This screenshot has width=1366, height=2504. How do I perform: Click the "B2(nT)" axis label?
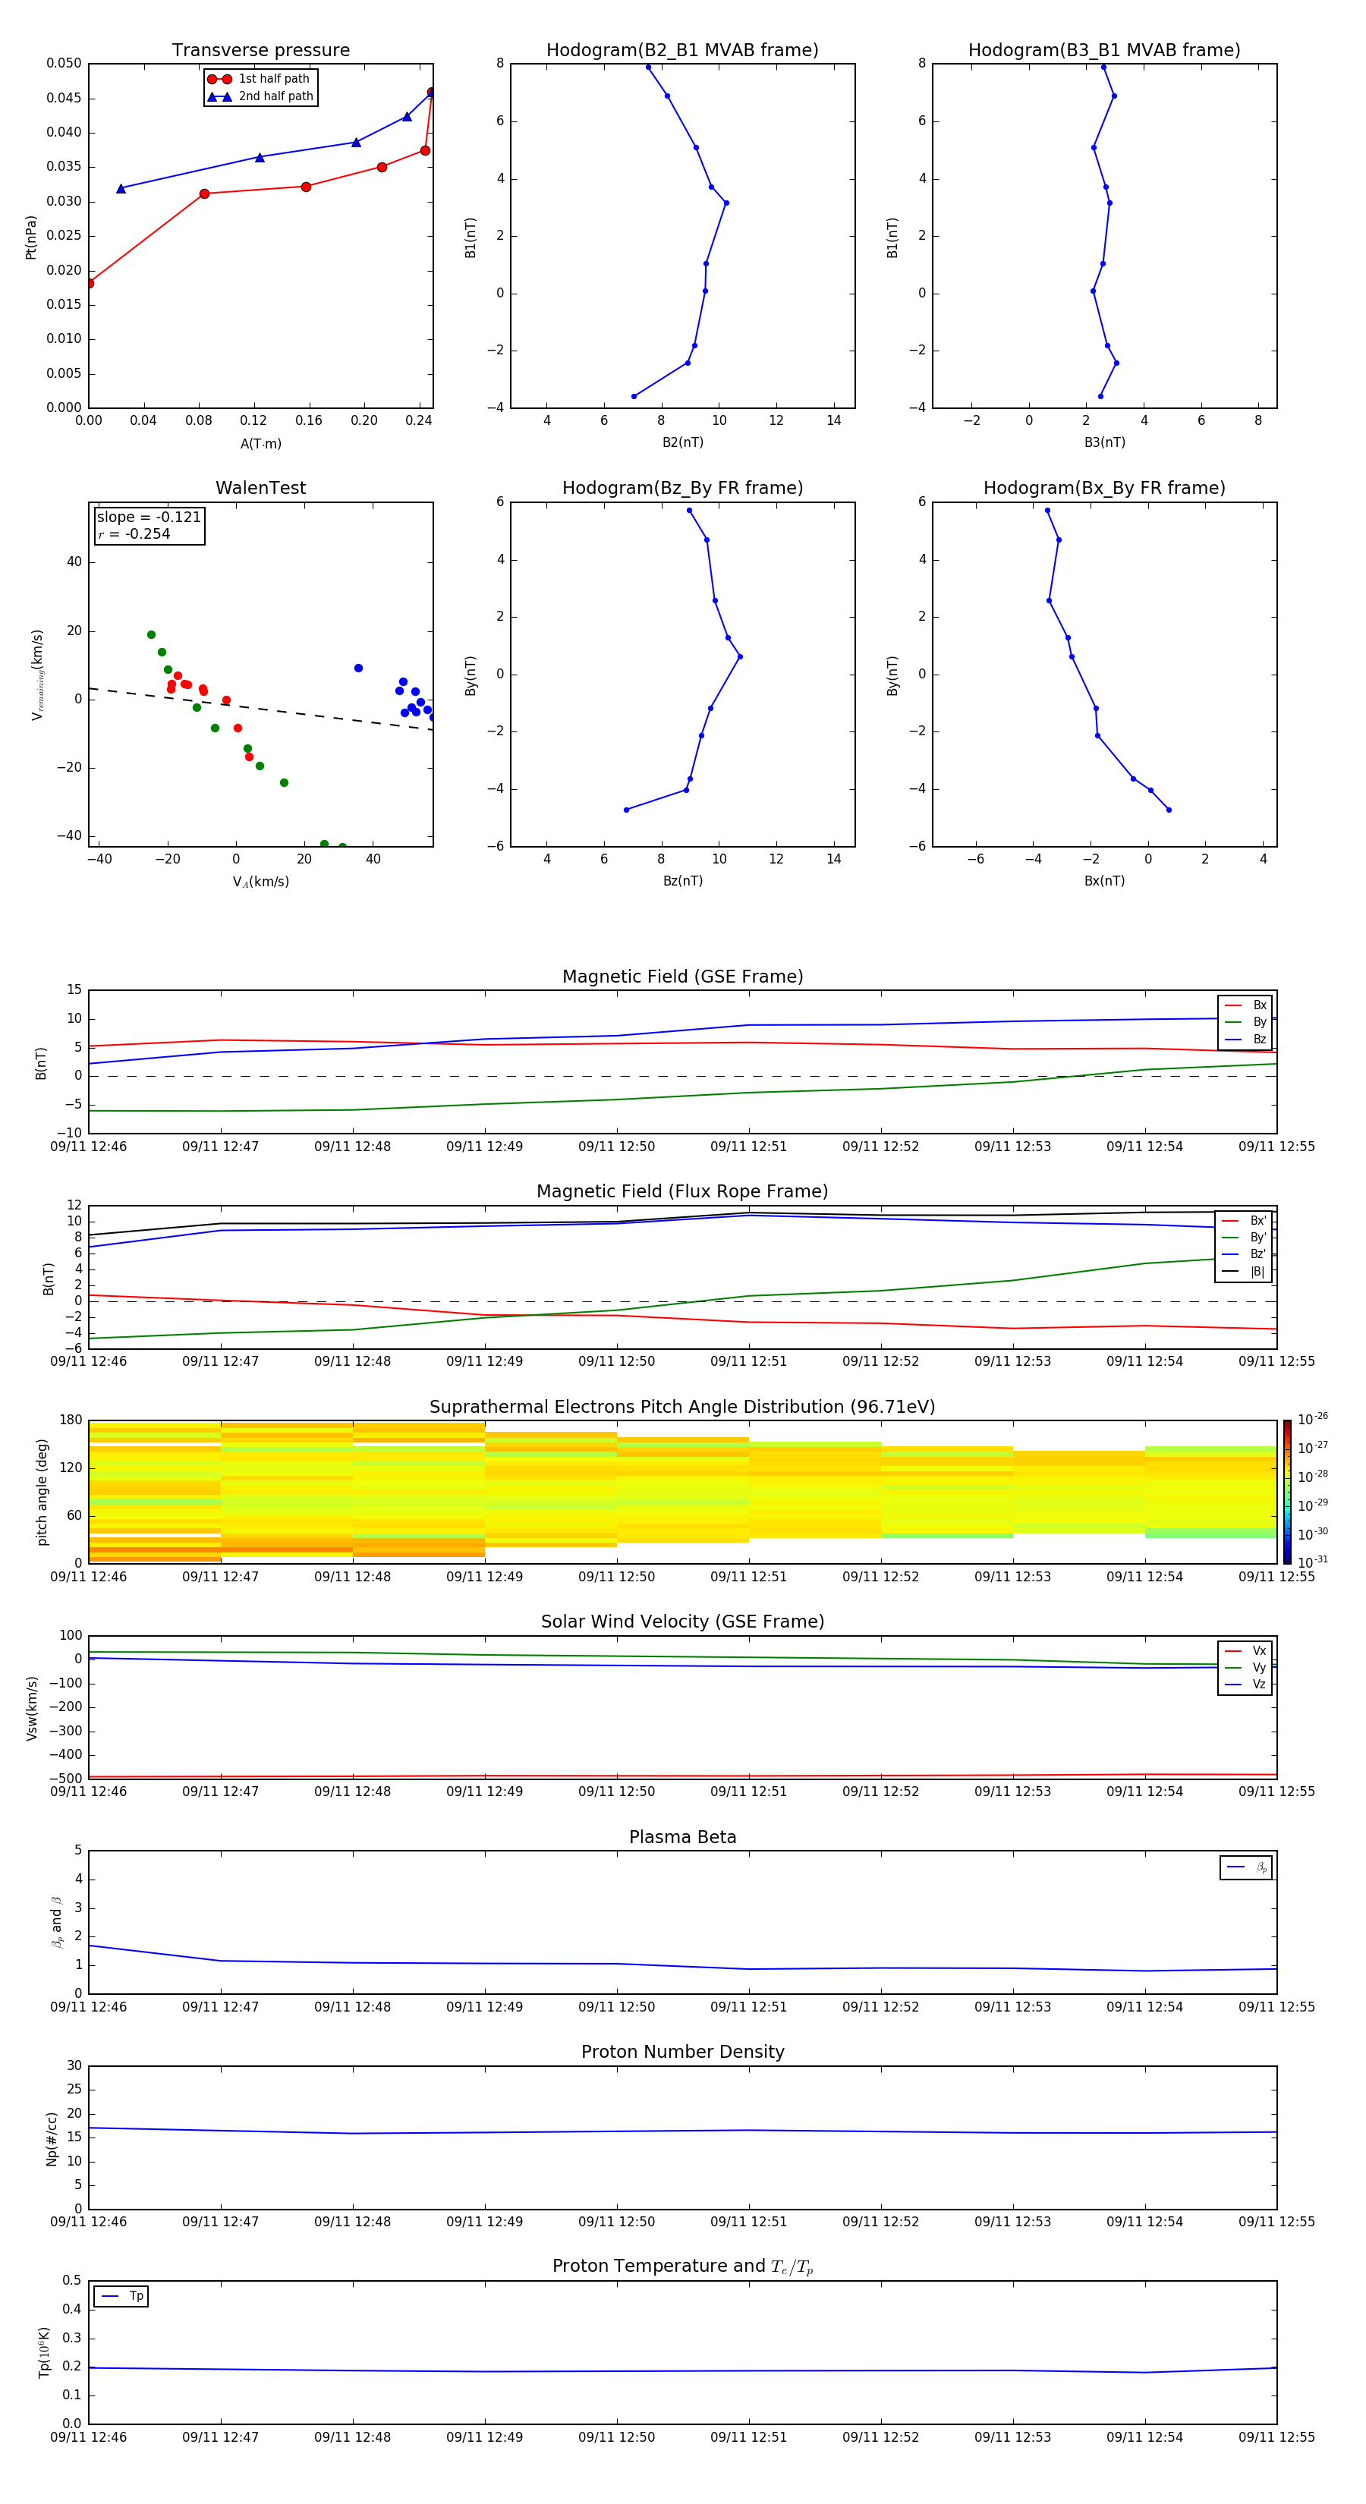pos(682,443)
